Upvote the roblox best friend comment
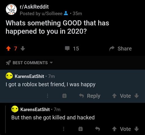The width and height of the screenshot is (145, 135). [x=114, y=96]
